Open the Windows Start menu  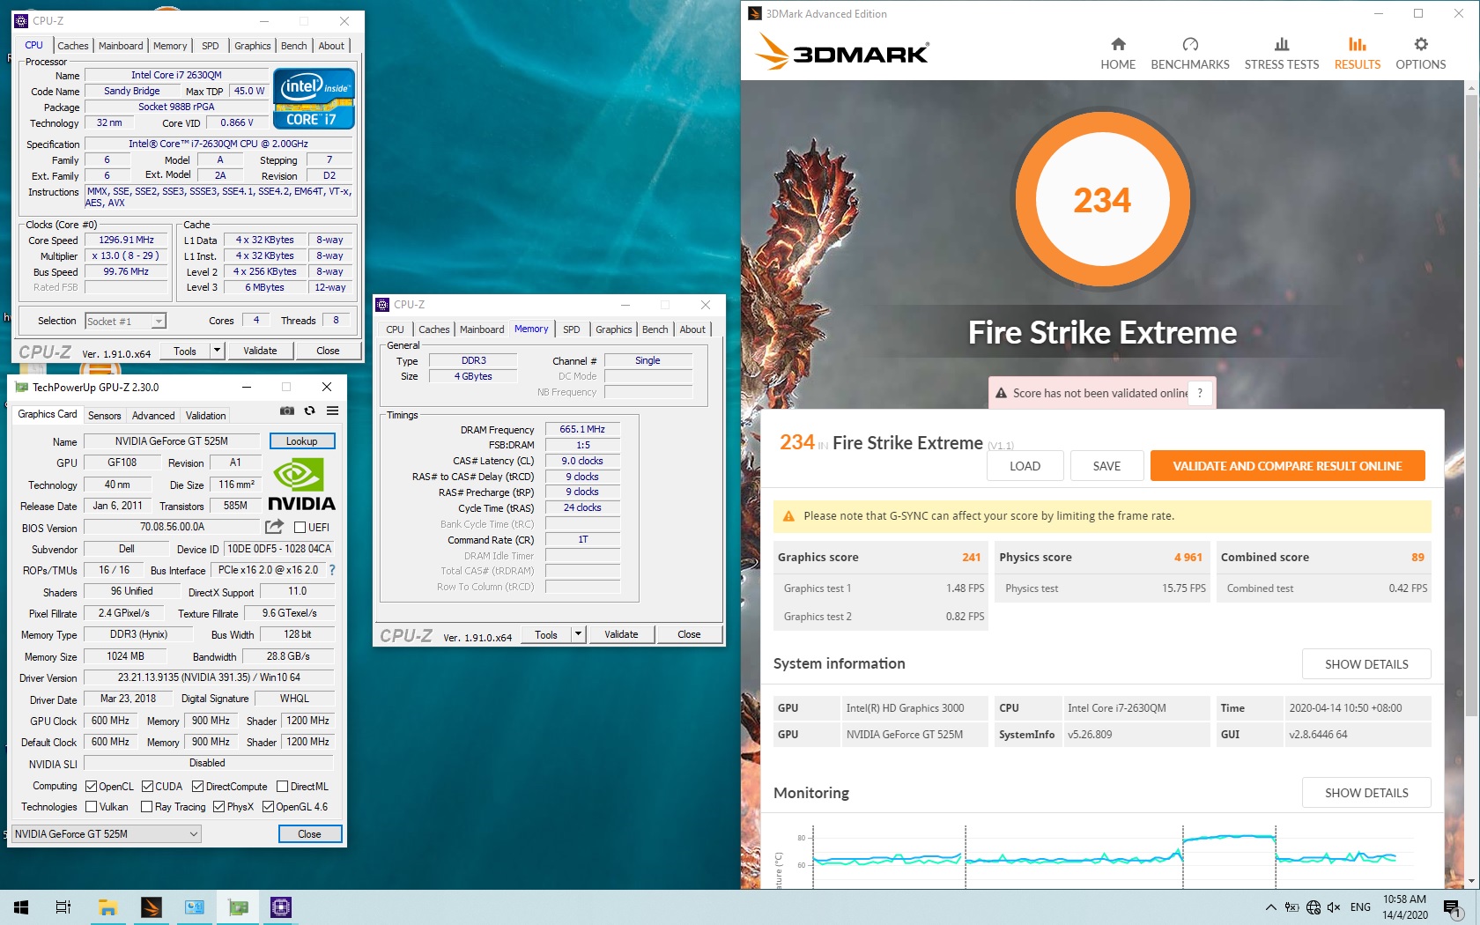[x=21, y=906]
